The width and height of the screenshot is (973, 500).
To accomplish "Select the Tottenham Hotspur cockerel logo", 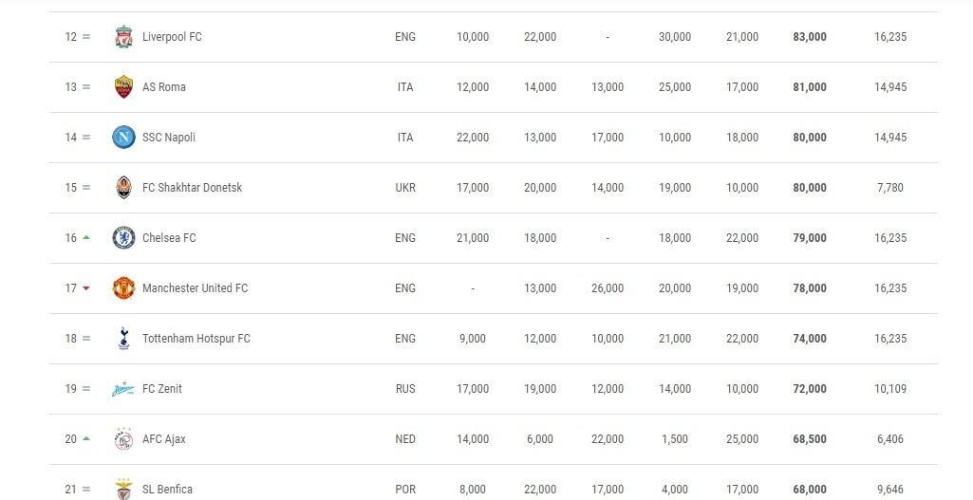I will tap(123, 338).
